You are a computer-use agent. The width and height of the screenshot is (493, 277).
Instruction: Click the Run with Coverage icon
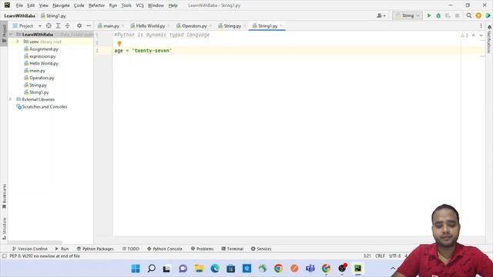448,15
